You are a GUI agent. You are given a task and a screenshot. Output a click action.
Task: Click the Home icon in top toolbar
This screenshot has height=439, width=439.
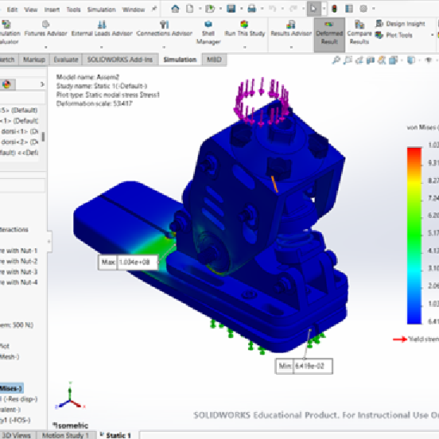pos(175,9)
